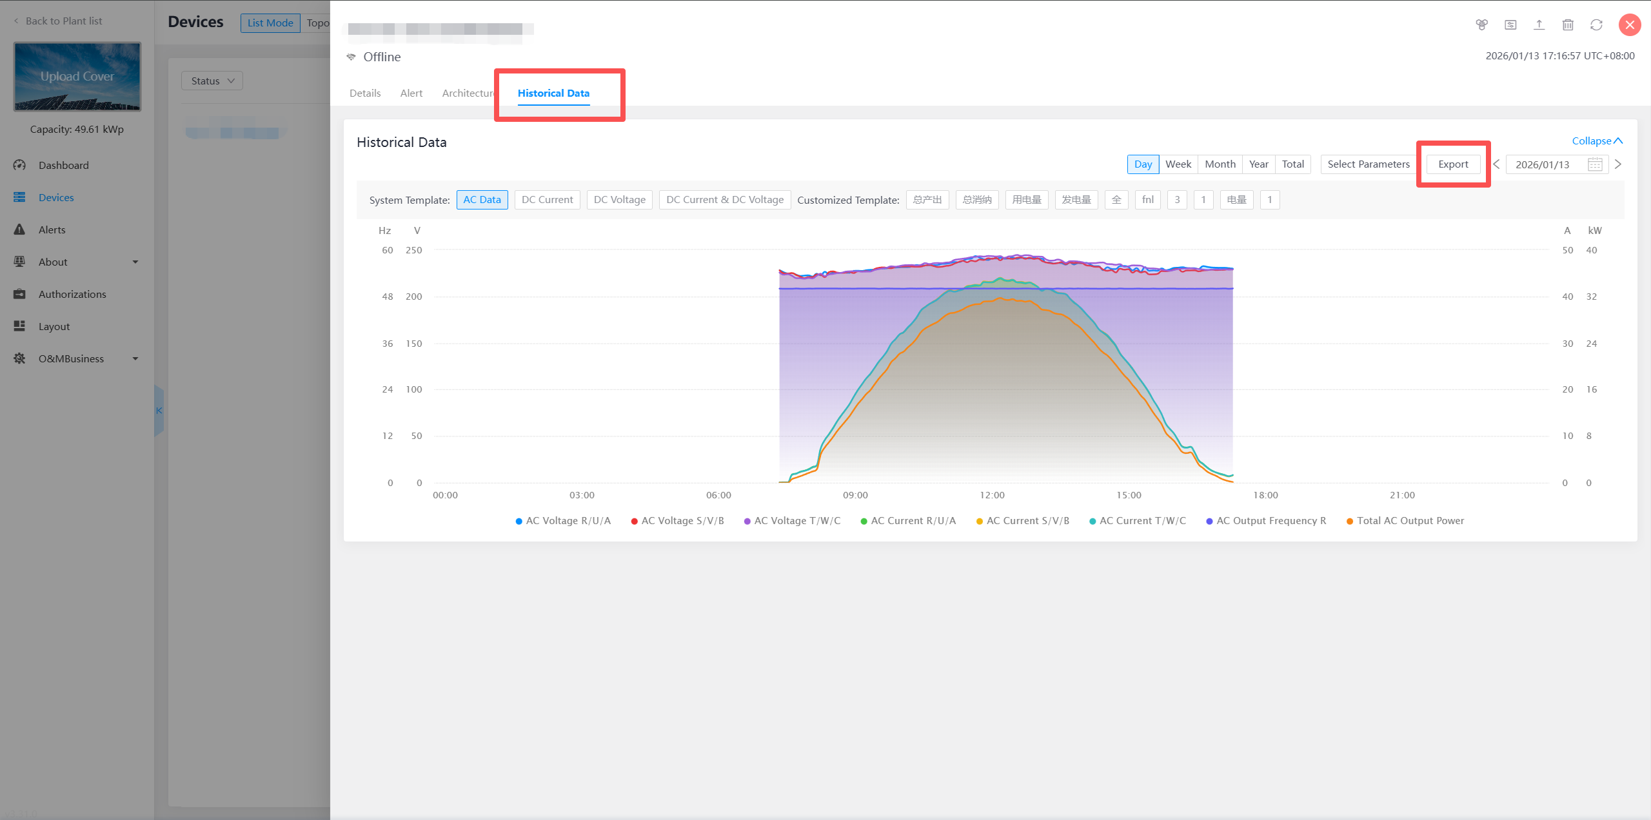Switch to the Alert tab
The height and width of the screenshot is (820, 1651).
click(411, 93)
